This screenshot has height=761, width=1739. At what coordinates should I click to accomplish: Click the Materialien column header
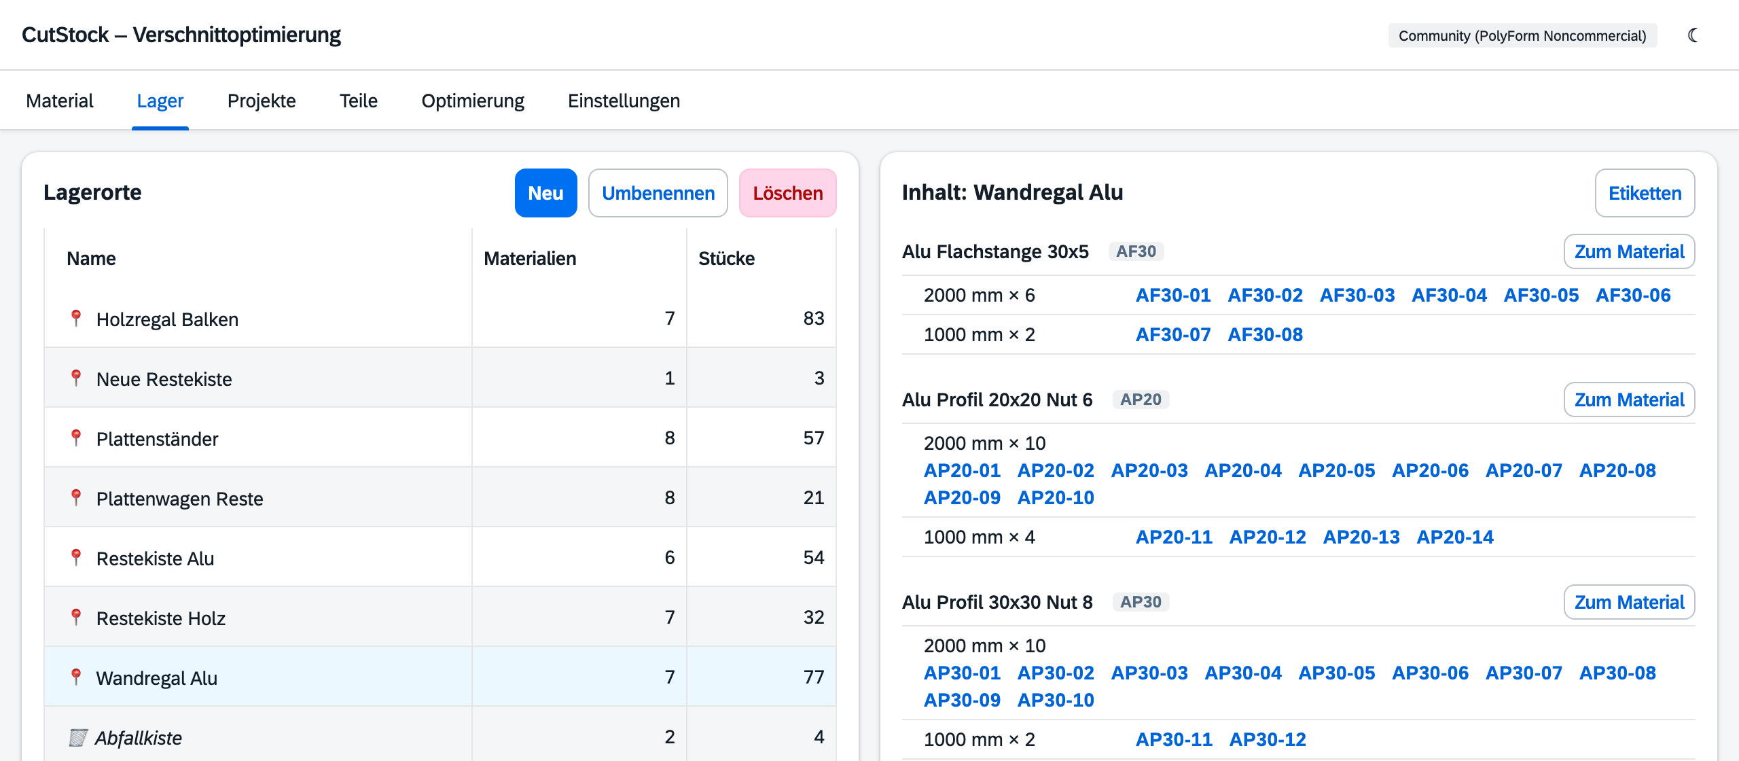tap(530, 258)
